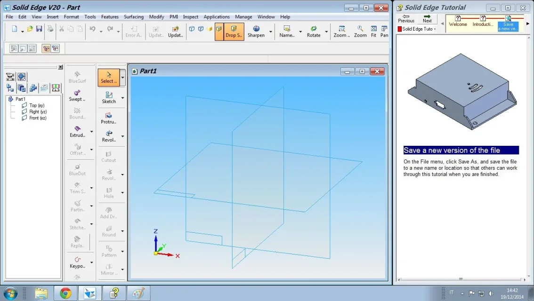Screen dimensions: 534x301
Task: Click the Next arrow in the tutorial
Action: tap(427, 18)
